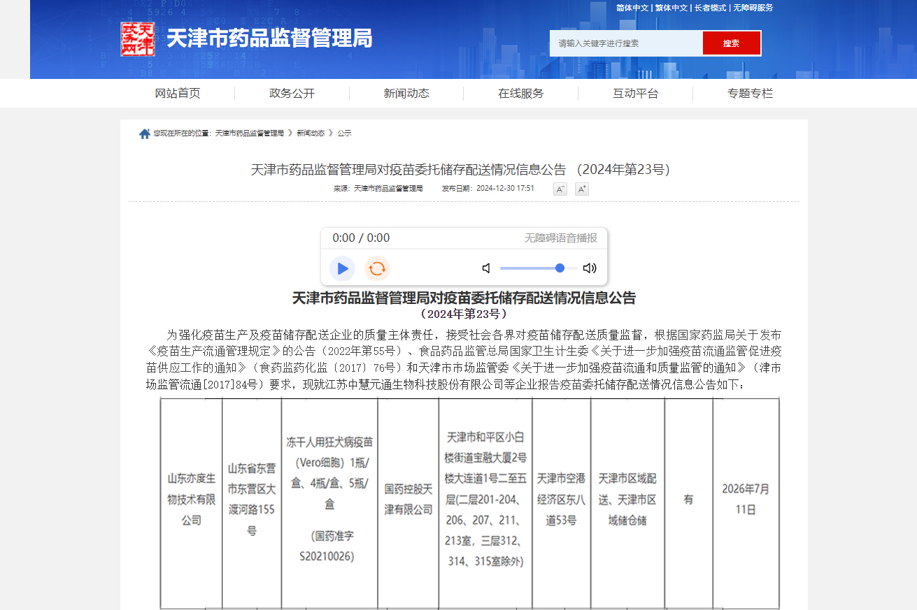
Task: Decrease font size with the A- icon
Action: pyautogui.click(x=560, y=189)
